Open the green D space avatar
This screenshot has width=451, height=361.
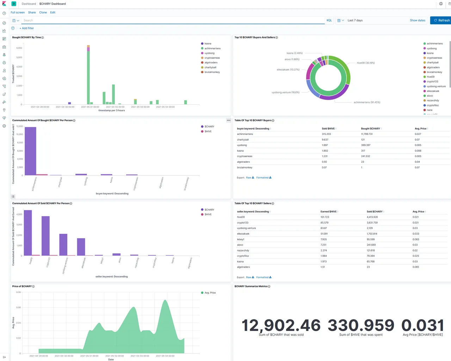14,4
